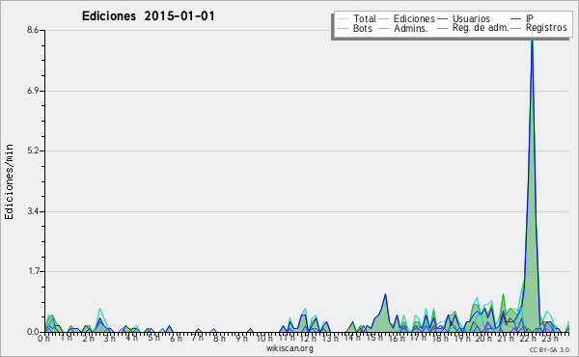The width and height of the screenshot is (579, 357).
Task: Click the magenta Reg. de adm. legend swatch
Action: 442,28
